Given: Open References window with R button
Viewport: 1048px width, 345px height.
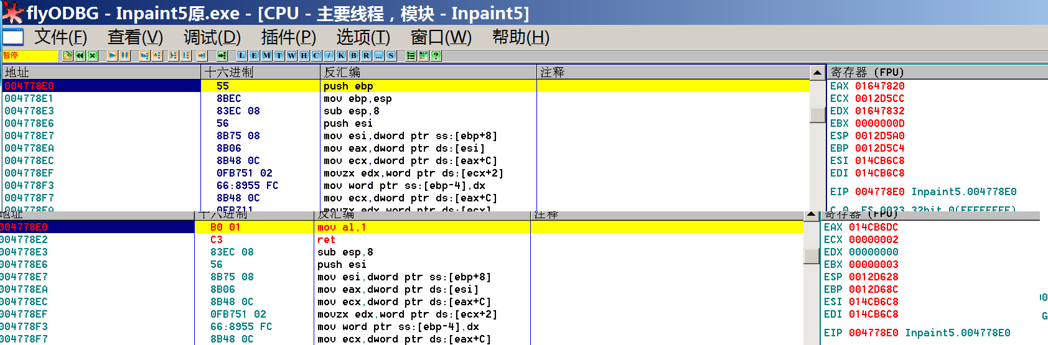Looking at the screenshot, I should [x=366, y=55].
